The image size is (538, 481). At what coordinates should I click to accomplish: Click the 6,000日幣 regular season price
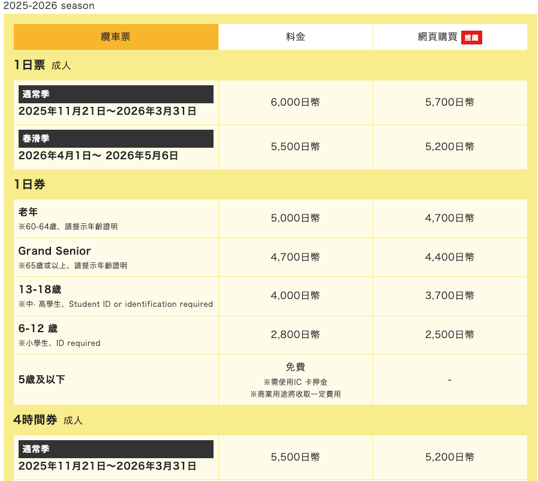point(296,102)
